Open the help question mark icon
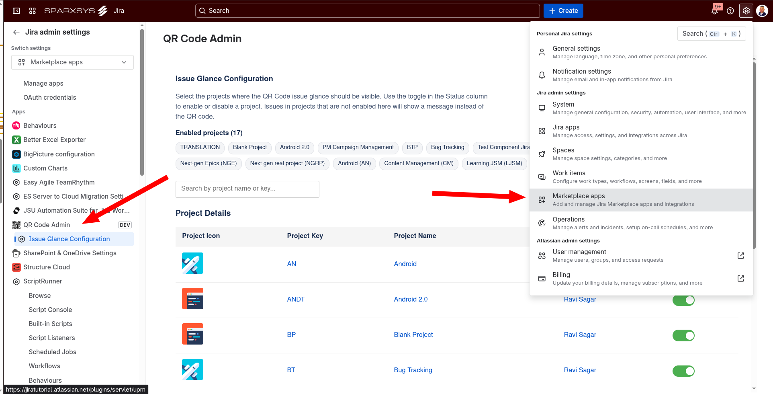773x394 pixels. click(730, 11)
